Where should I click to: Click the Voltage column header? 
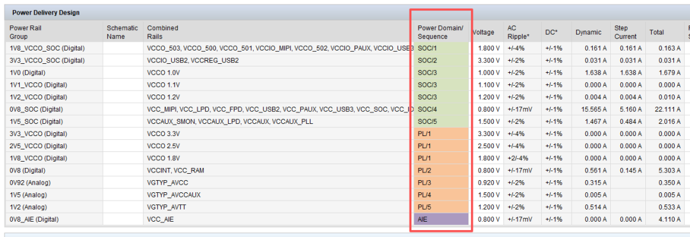click(x=483, y=32)
